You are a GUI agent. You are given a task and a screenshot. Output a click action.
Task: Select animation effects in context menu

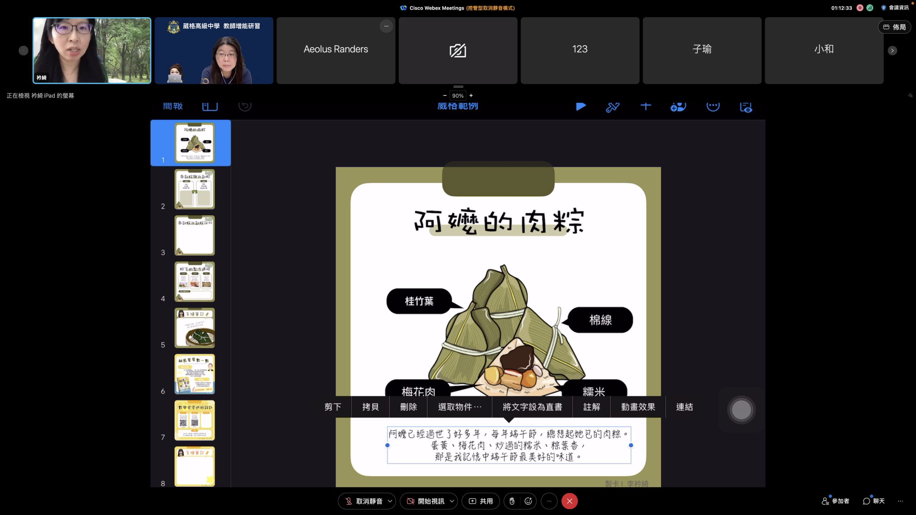[x=638, y=407]
